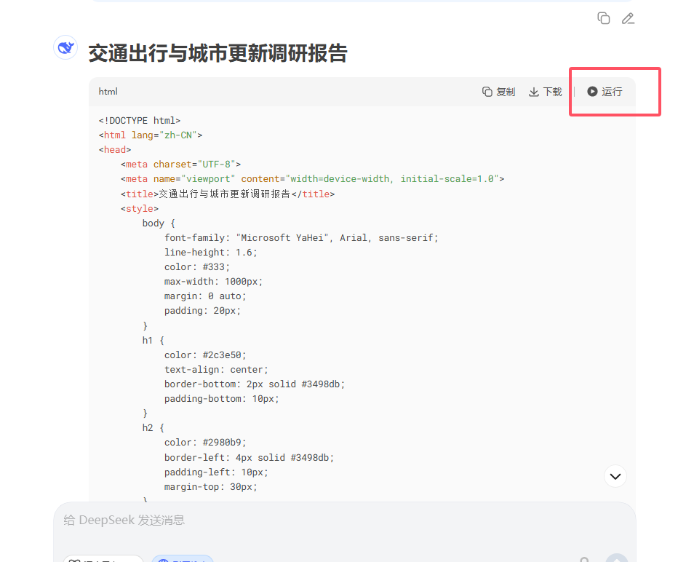686x562 pixels.
Task: Disable the blue search pill toggle
Action: coord(182,560)
